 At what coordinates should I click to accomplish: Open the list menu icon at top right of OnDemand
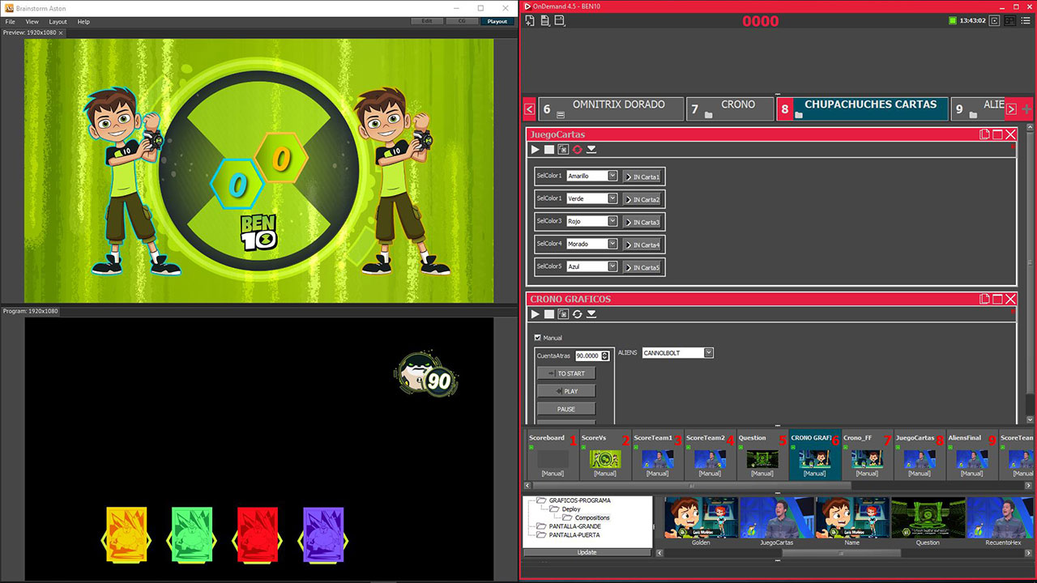[1026, 21]
